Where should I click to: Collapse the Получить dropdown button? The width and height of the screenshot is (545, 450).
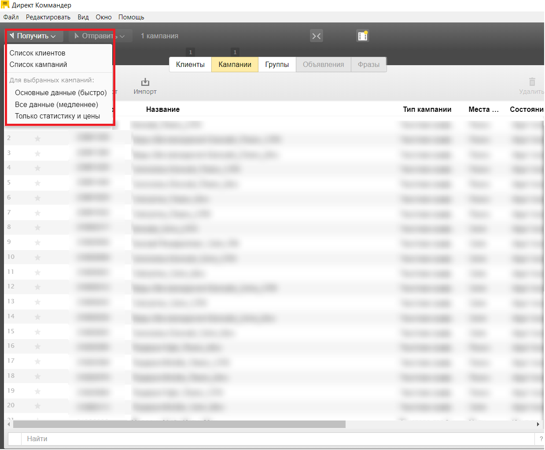click(34, 36)
